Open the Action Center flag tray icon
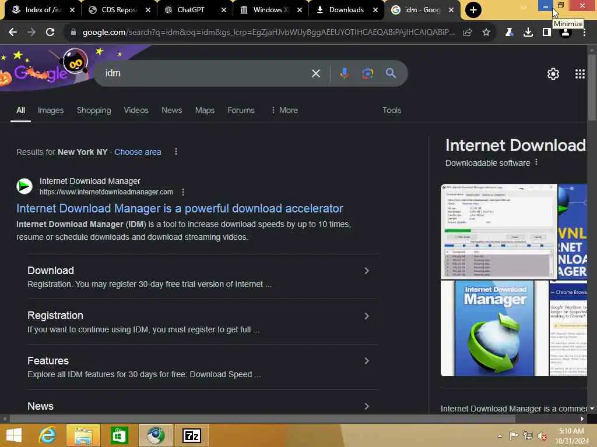597x447 pixels. pyautogui.click(x=514, y=435)
